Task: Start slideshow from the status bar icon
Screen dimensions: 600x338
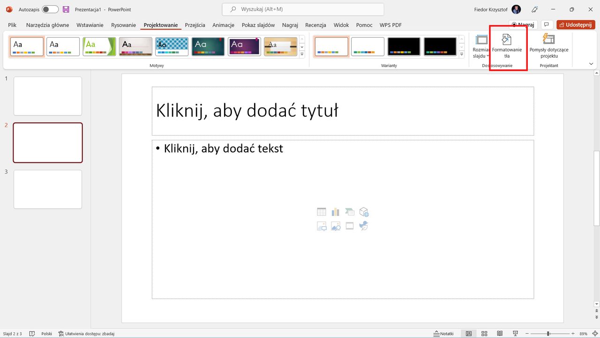Action: (515, 333)
